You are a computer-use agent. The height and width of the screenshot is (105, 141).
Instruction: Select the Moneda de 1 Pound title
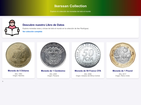click(x=122, y=71)
